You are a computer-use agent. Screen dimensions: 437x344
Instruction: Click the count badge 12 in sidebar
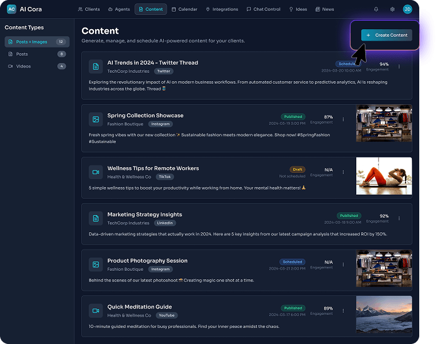[x=61, y=42]
